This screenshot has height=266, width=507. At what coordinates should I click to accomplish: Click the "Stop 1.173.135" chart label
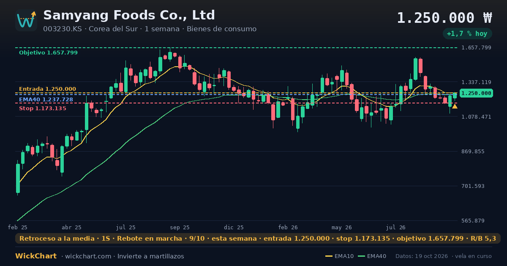point(43,109)
